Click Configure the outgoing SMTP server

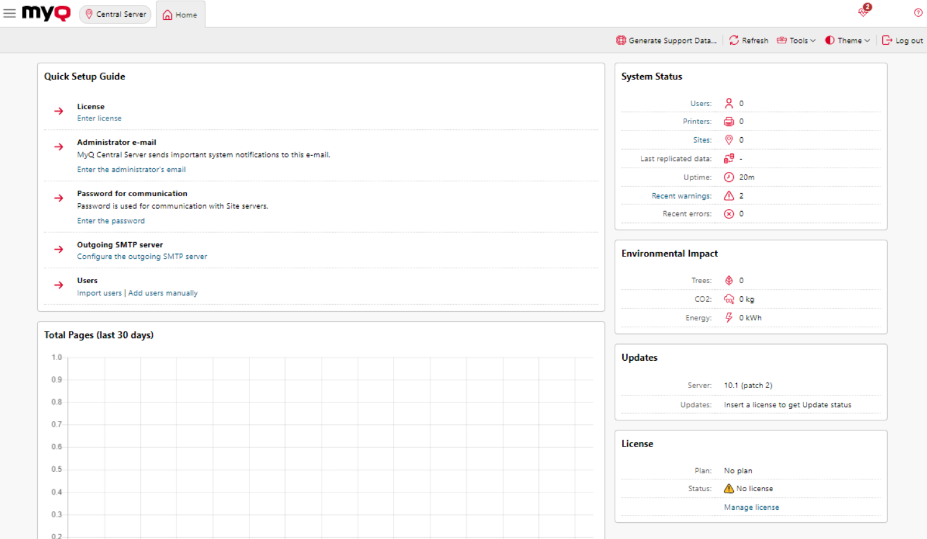point(142,256)
